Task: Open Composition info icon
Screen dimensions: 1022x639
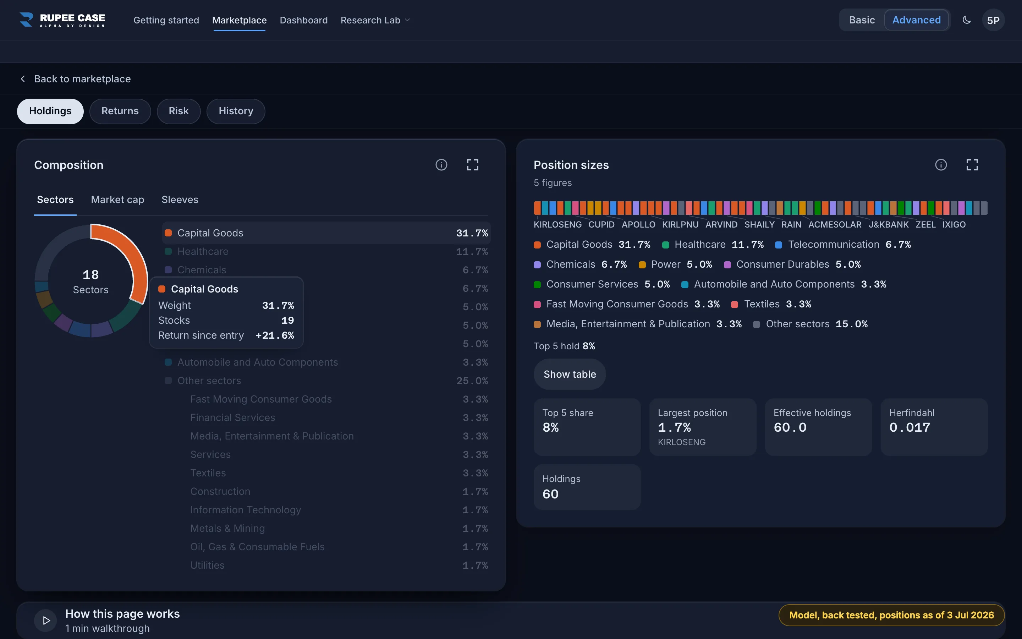Action: (x=441, y=165)
